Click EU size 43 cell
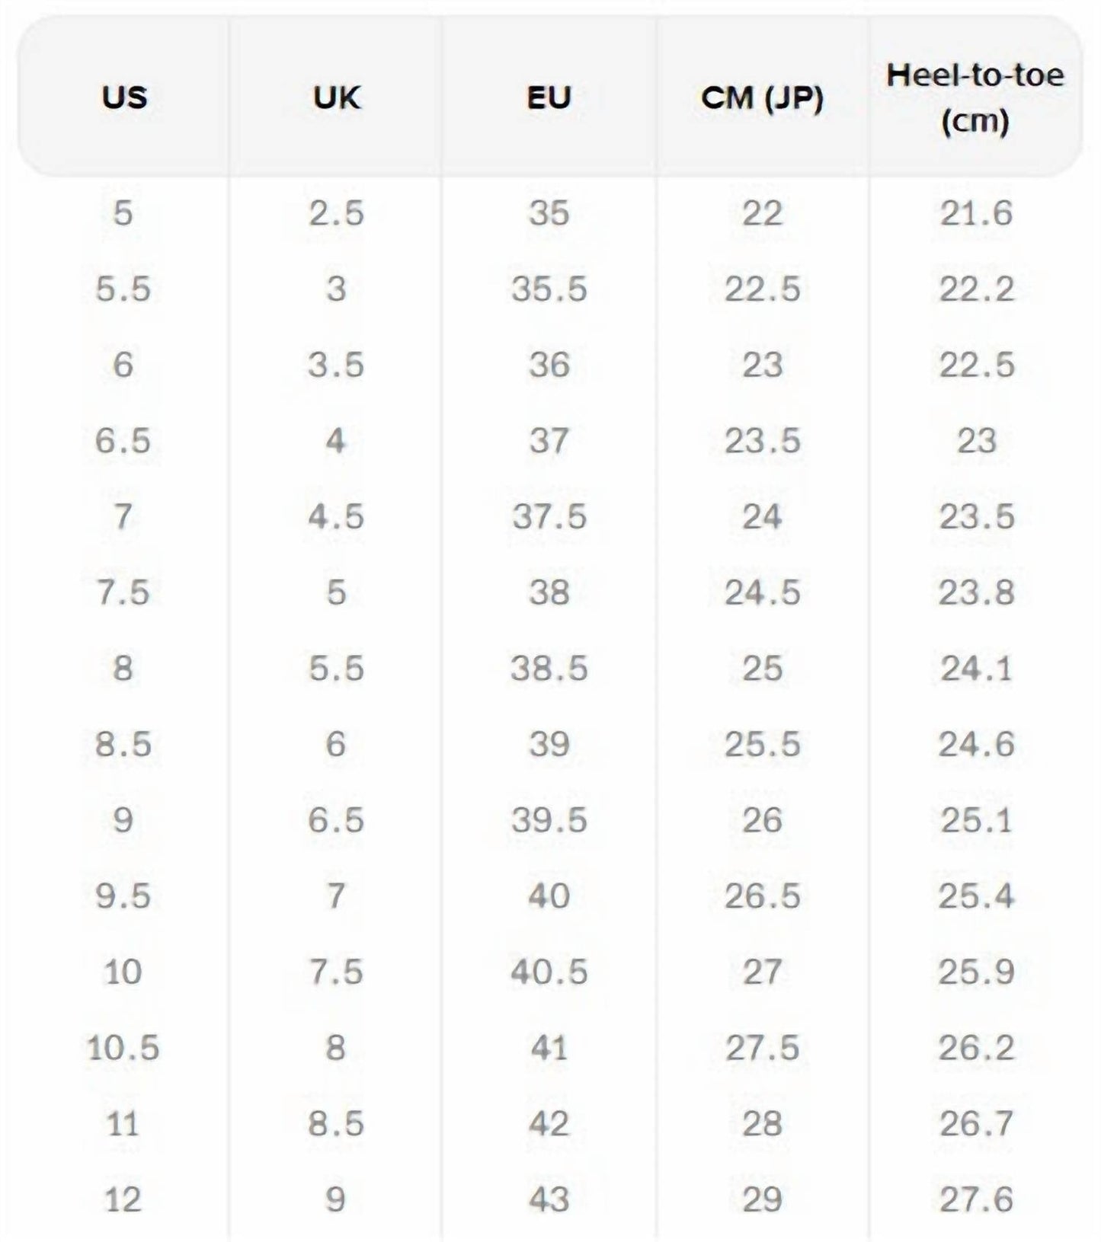This screenshot has height=1242, width=1101. pos(549,1199)
